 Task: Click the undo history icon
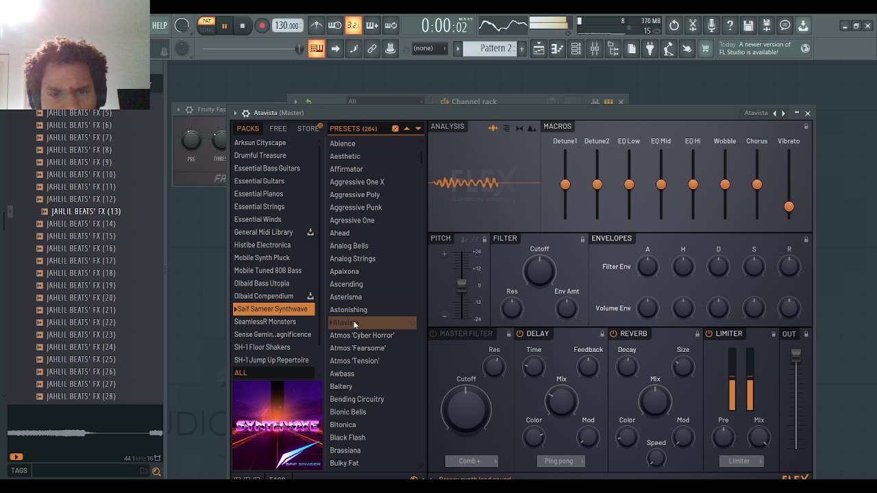(674, 26)
